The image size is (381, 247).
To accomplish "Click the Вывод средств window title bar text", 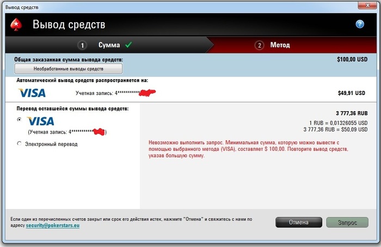I will (22, 7).
